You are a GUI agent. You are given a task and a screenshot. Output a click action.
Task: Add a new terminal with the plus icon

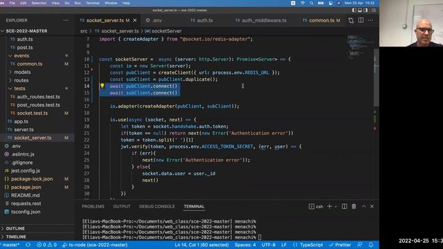point(329,206)
